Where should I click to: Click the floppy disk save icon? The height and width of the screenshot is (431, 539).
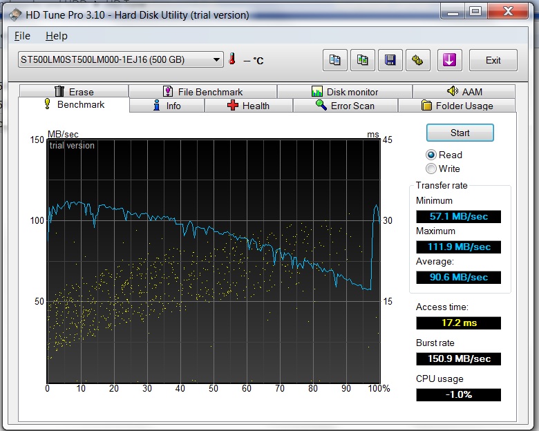pyautogui.click(x=390, y=60)
